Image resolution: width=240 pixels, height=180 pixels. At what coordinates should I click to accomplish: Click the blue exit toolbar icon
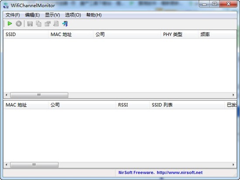click(65, 24)
